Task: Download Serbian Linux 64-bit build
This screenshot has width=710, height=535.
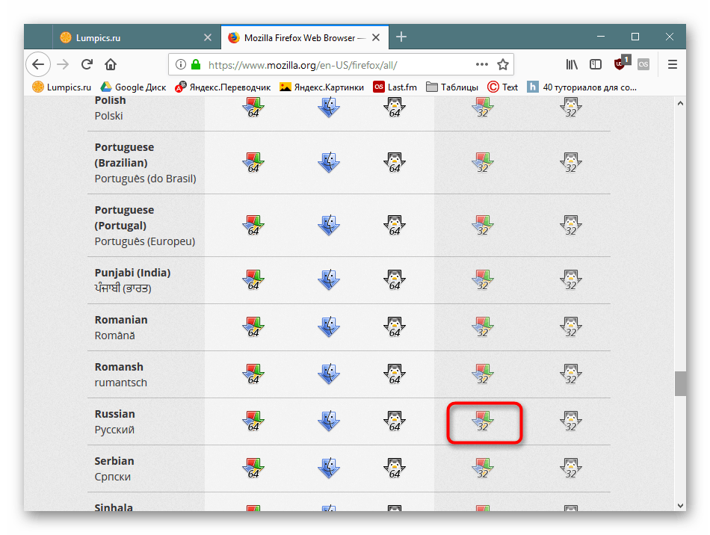Action: coord(395,468)
